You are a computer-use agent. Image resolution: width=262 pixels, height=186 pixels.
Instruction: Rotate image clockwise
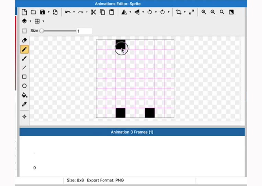point(162,12)
